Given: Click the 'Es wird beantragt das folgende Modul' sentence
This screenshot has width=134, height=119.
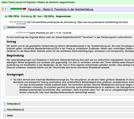Looking at the screenshot, I should coord(70,37).
